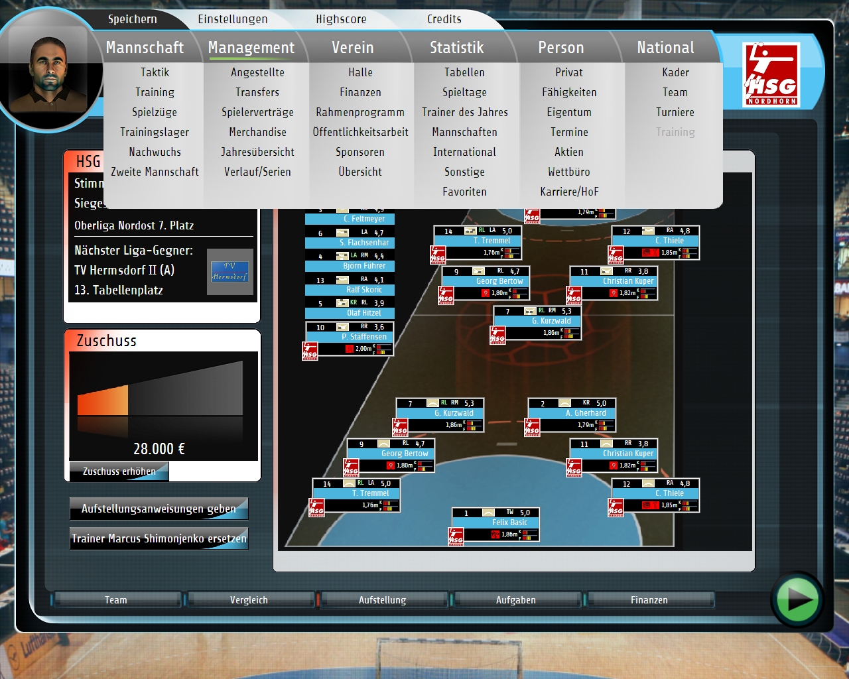Click the HSG badge on P. Stäffensen's card
This screenshot has height=679, width=849.
point(309,351)
